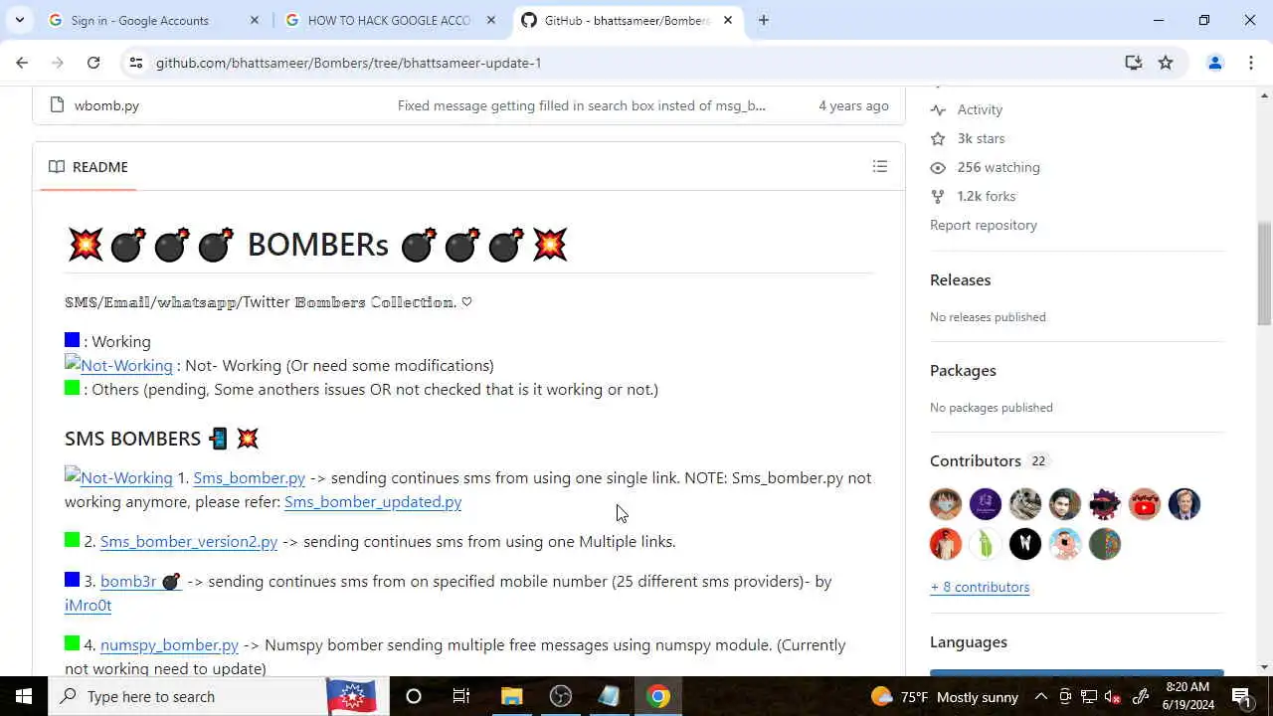Click the purple circle contributor avatar
Screen dimensions: 1273x716
[x=986, y=504]
